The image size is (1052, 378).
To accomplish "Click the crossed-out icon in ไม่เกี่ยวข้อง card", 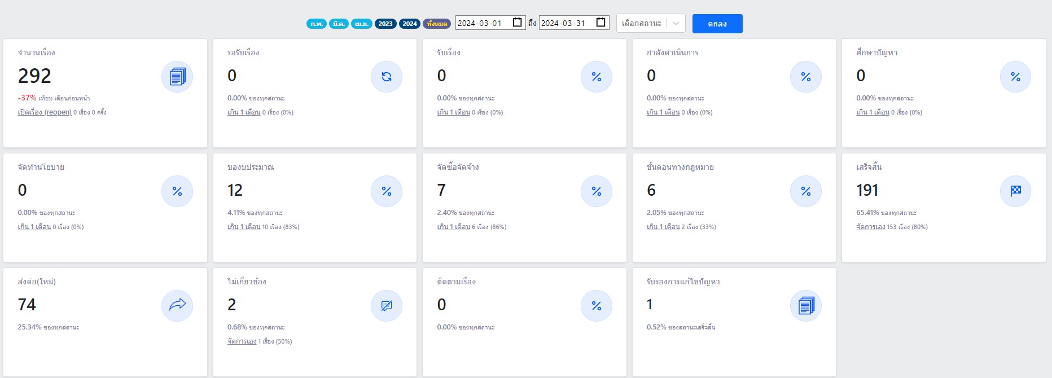I will click(x=387, y=306).
